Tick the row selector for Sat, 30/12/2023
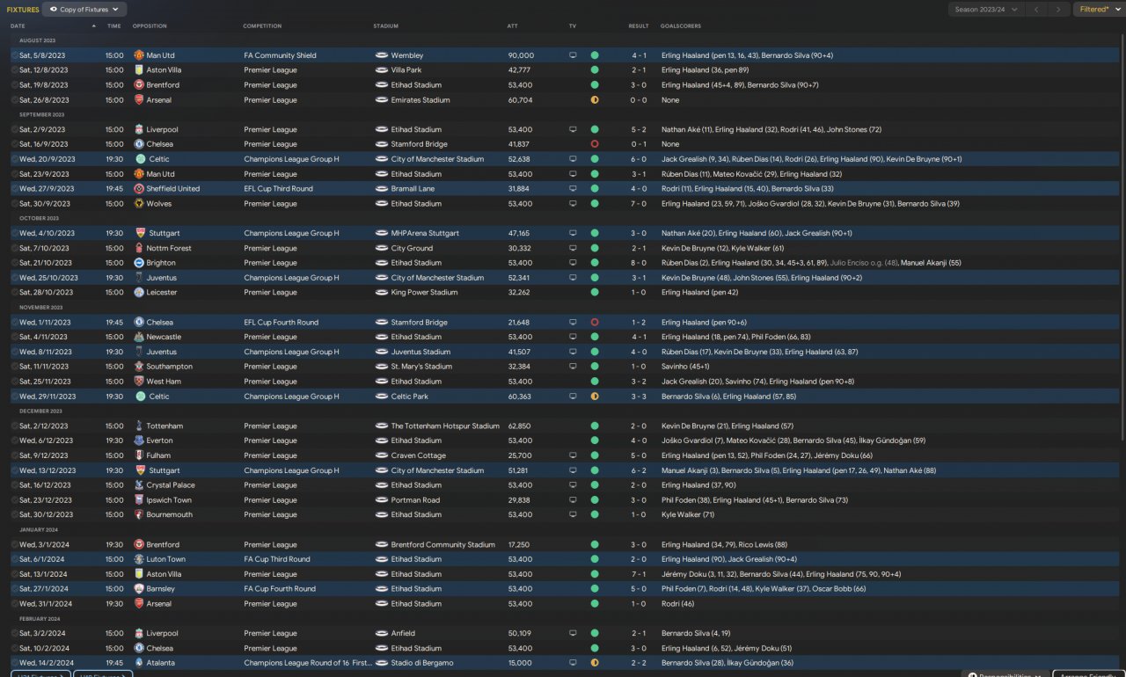 15,514
